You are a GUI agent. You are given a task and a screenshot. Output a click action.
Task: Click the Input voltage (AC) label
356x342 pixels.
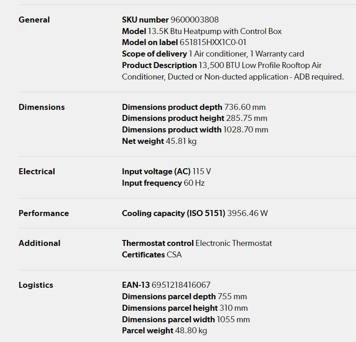[x=156, y=171]
